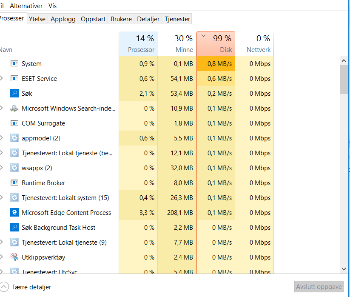Click the appmodel gear icon
Image resolution: width=350 pixels, height=297 pixels.
[x=14, y=138]
